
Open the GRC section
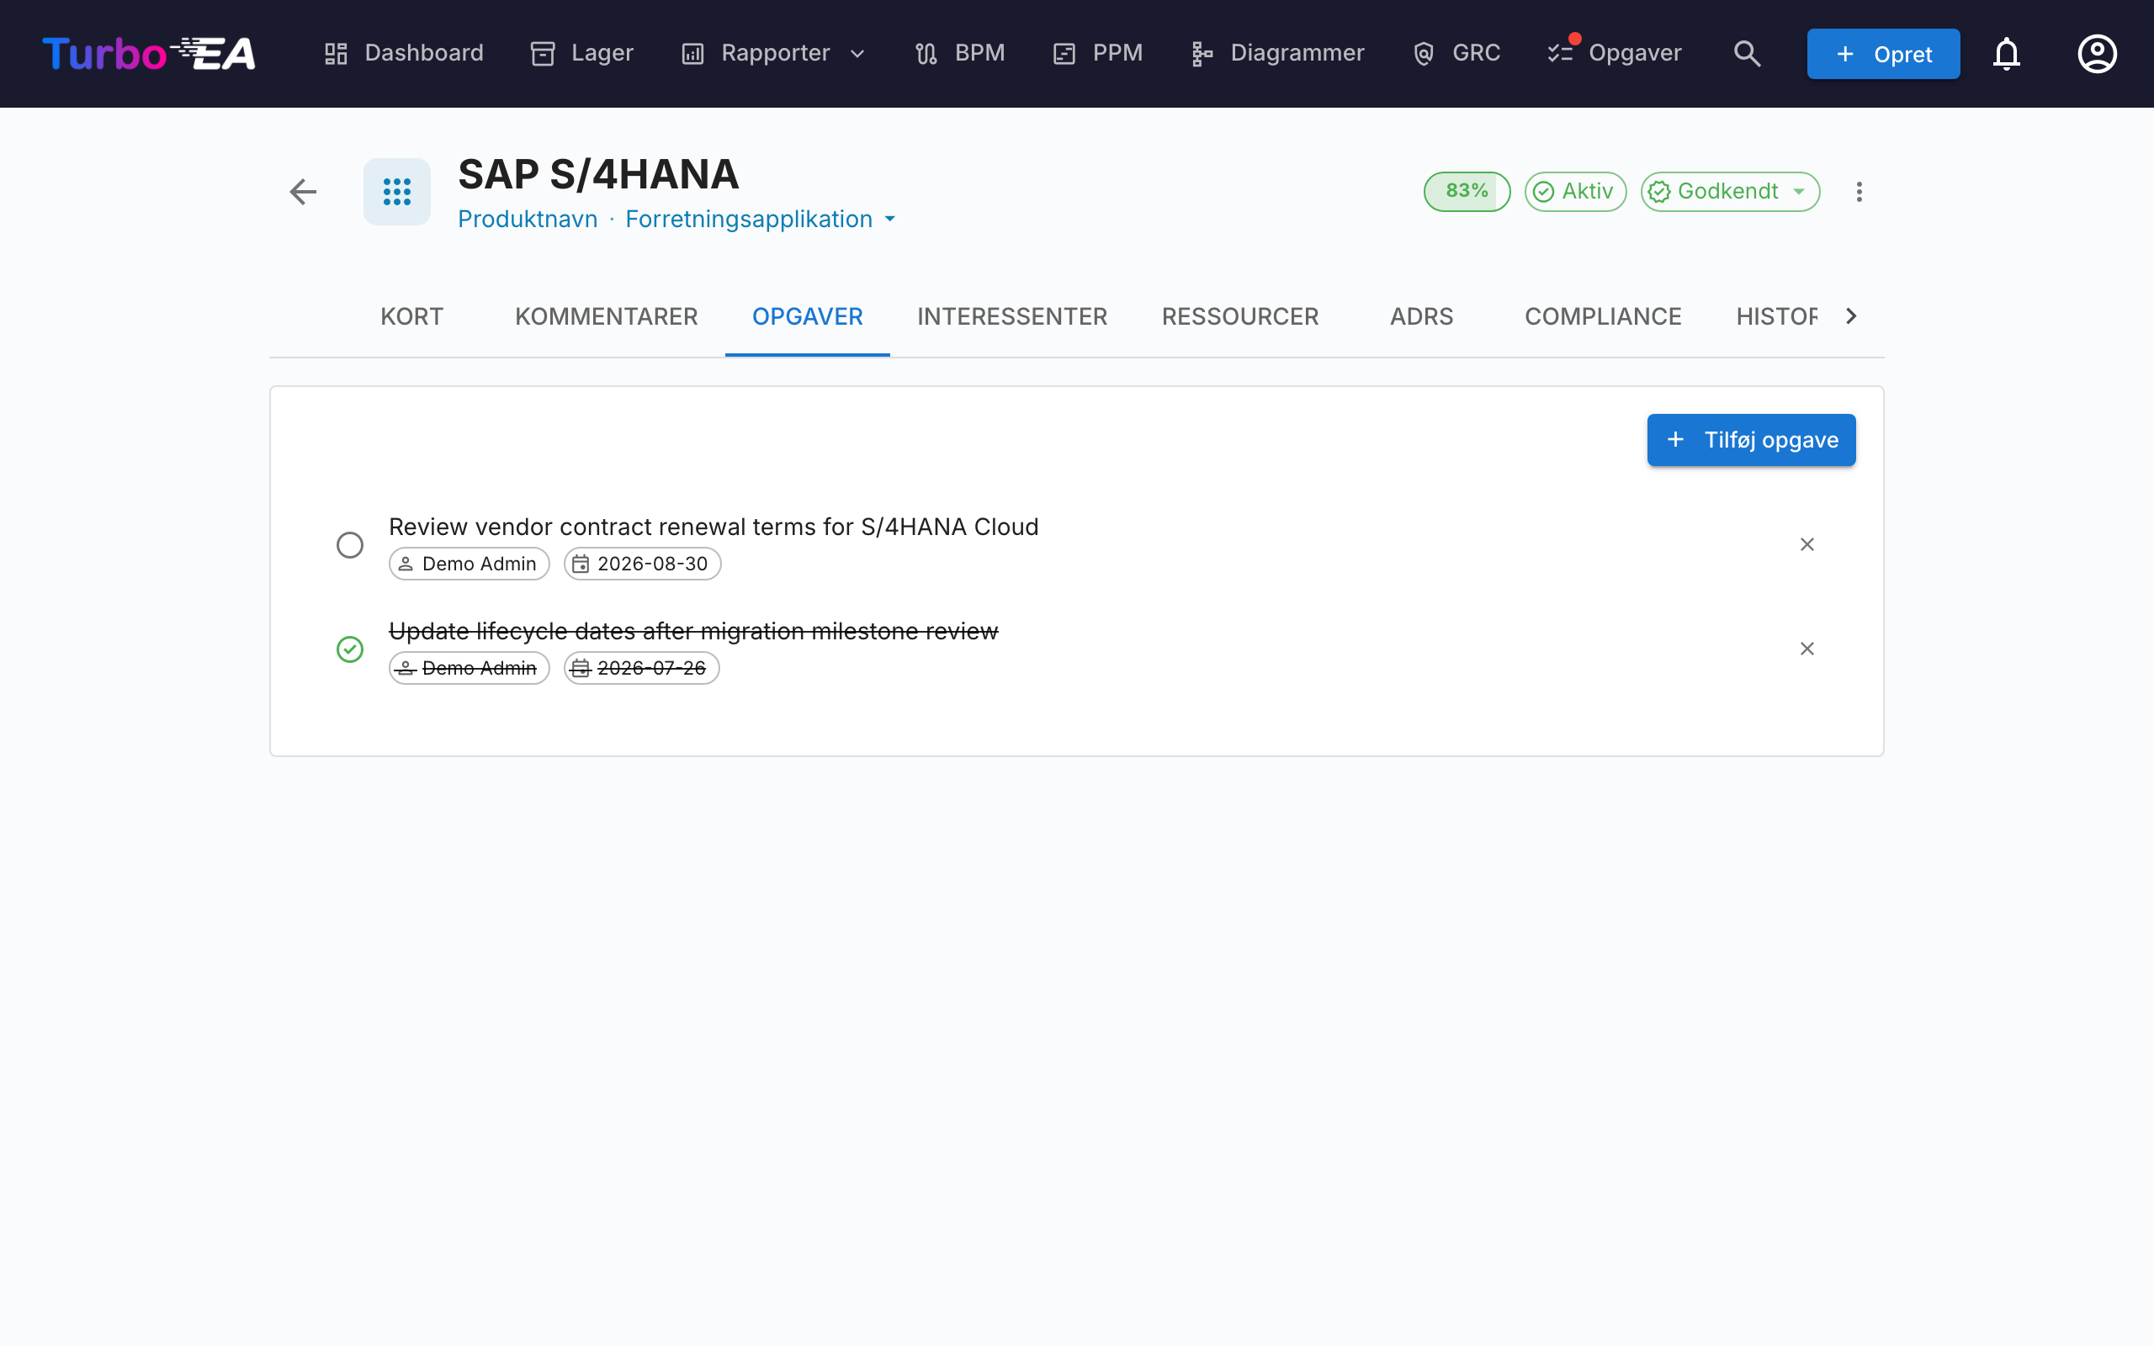pyautogui.click(x=1456, y=53)
